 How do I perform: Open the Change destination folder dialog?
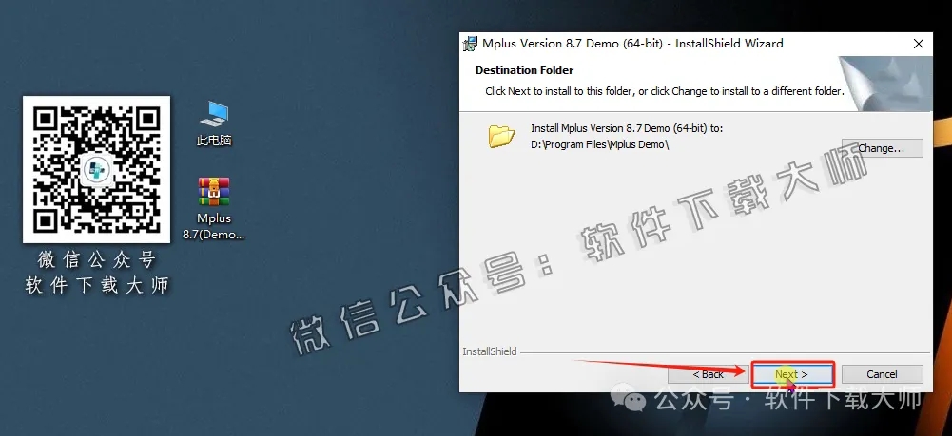coord(883,148)
